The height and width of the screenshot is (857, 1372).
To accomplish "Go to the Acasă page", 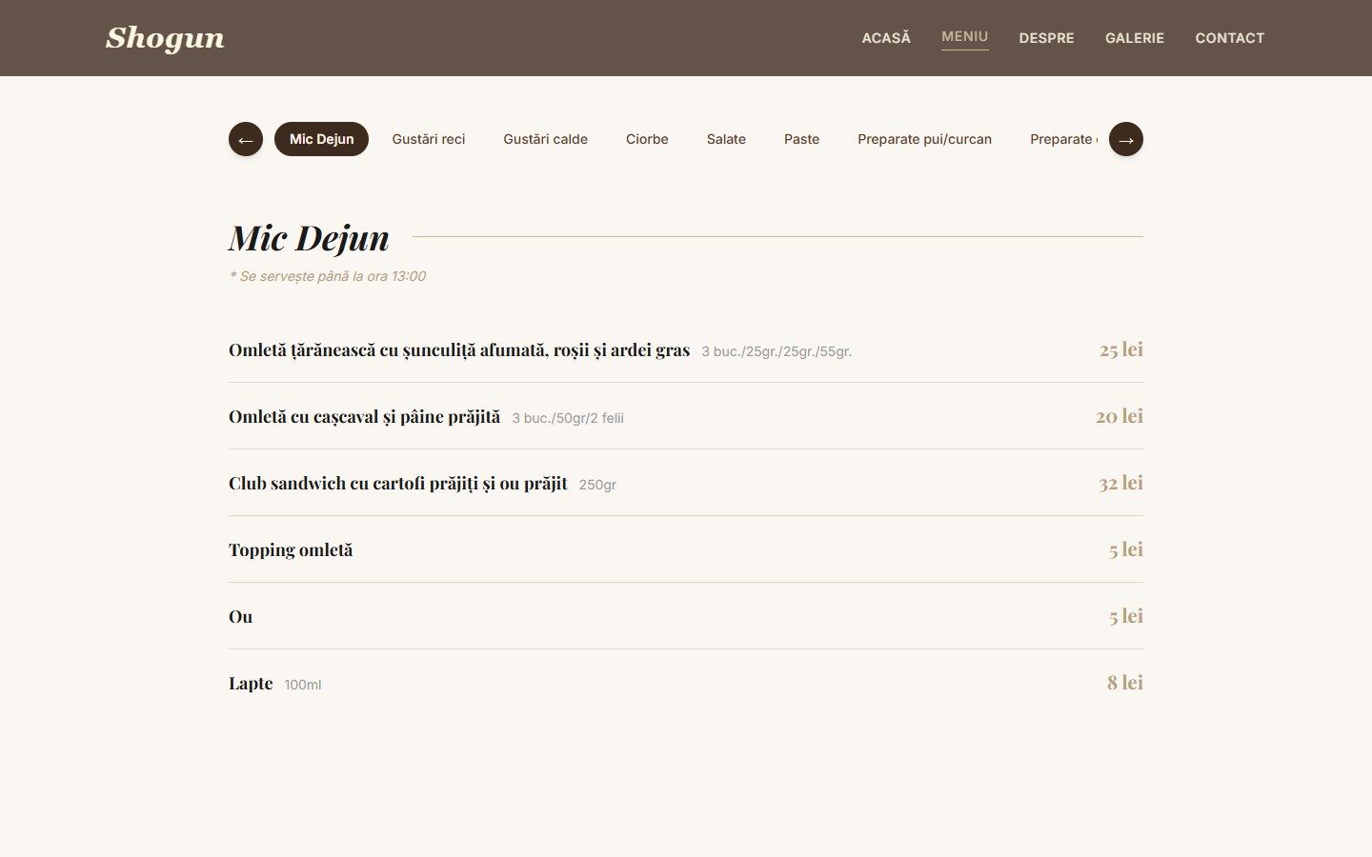I will 886,38.
